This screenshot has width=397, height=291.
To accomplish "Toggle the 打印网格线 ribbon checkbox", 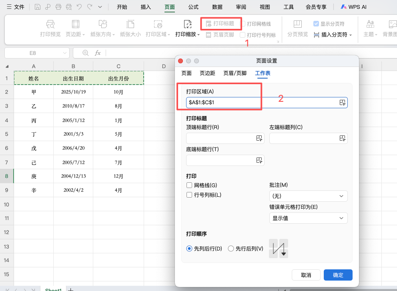I will pyautogui.click(x=243, y=24).
